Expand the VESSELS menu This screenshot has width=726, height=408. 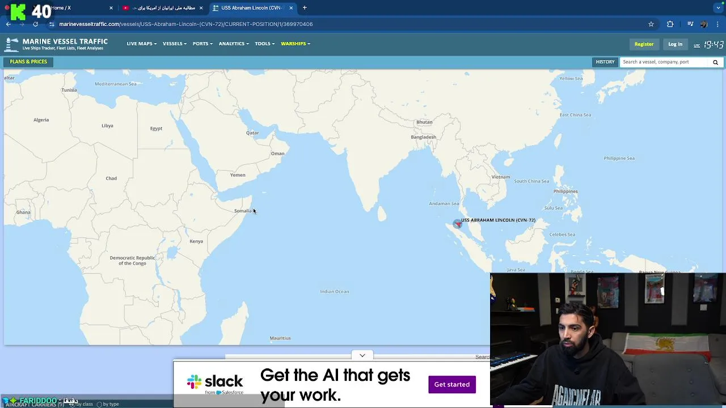175,44
